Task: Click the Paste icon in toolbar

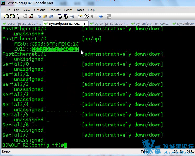Action: tap(45, 17)
